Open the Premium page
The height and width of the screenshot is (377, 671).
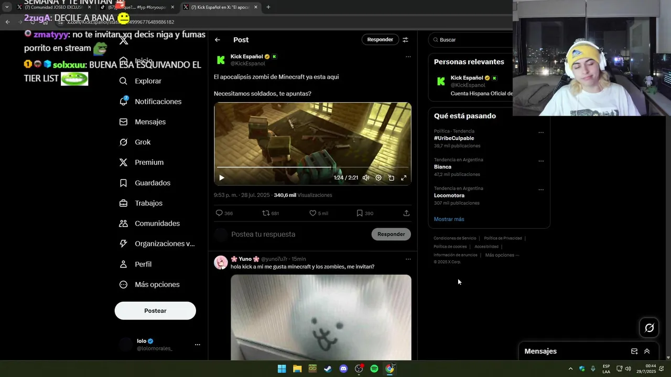point(142,162)
